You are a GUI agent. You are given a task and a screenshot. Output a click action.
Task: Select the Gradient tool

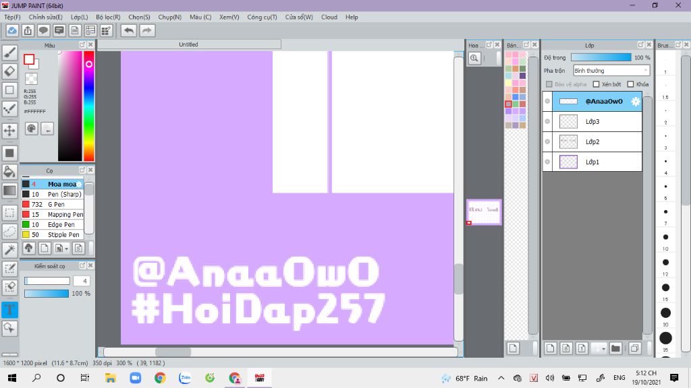(9, 191)
